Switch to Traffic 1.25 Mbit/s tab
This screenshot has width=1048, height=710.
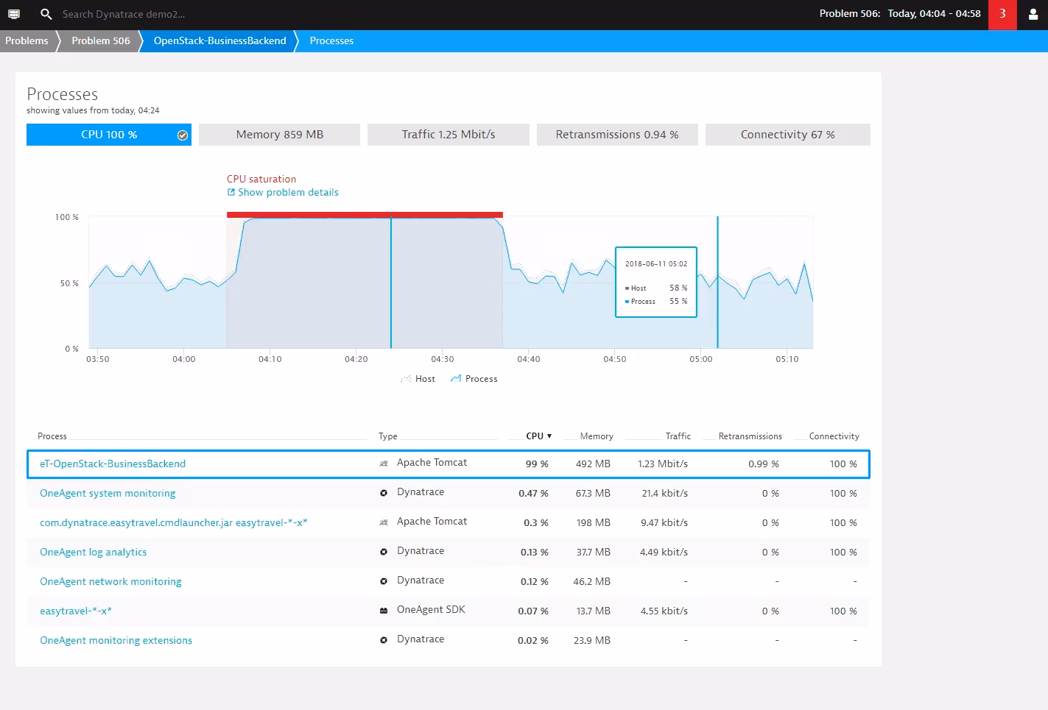449,135
